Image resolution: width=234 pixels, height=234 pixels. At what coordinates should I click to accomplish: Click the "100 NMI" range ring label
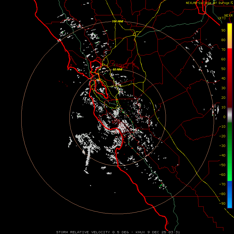118,22
